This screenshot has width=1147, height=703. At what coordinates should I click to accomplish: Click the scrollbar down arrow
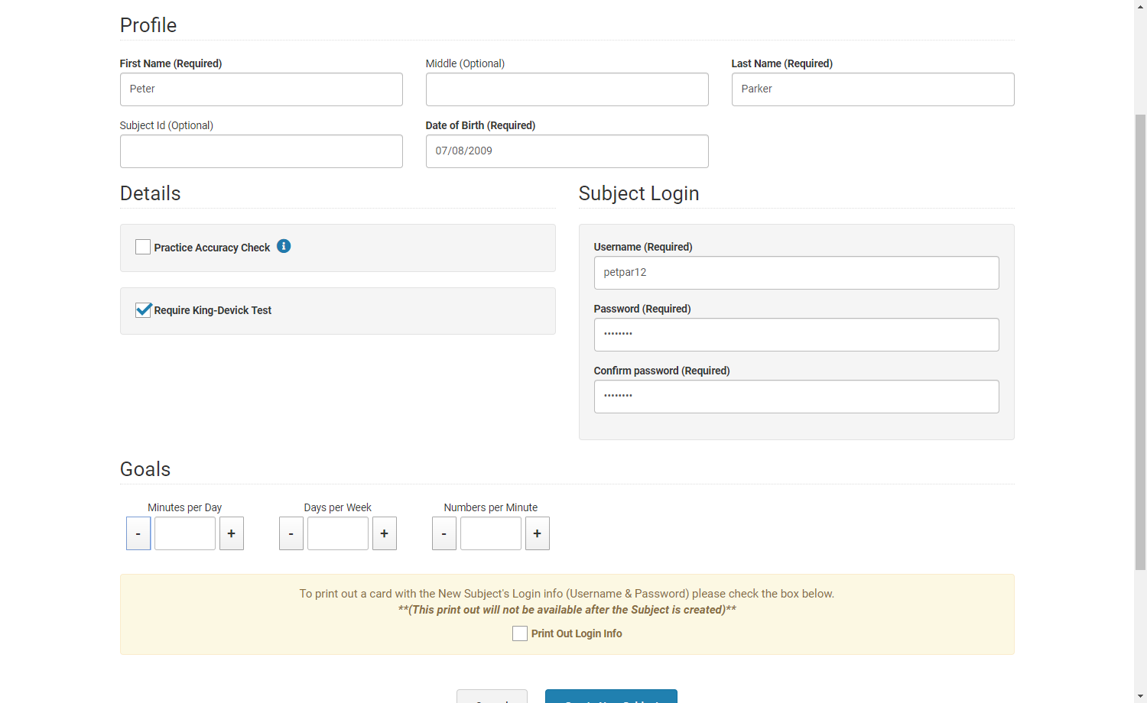[x=1140, y=696]
